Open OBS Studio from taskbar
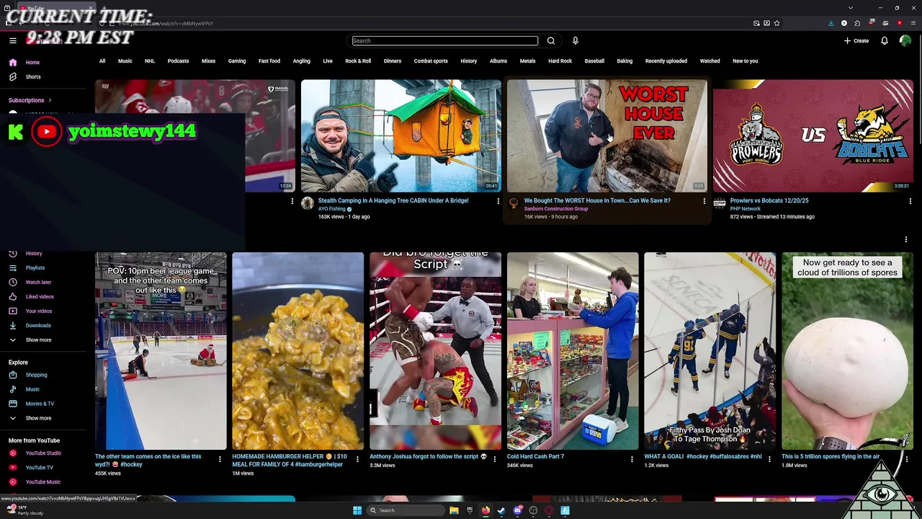This screenshot has width=922, height=519. point(533,510)
